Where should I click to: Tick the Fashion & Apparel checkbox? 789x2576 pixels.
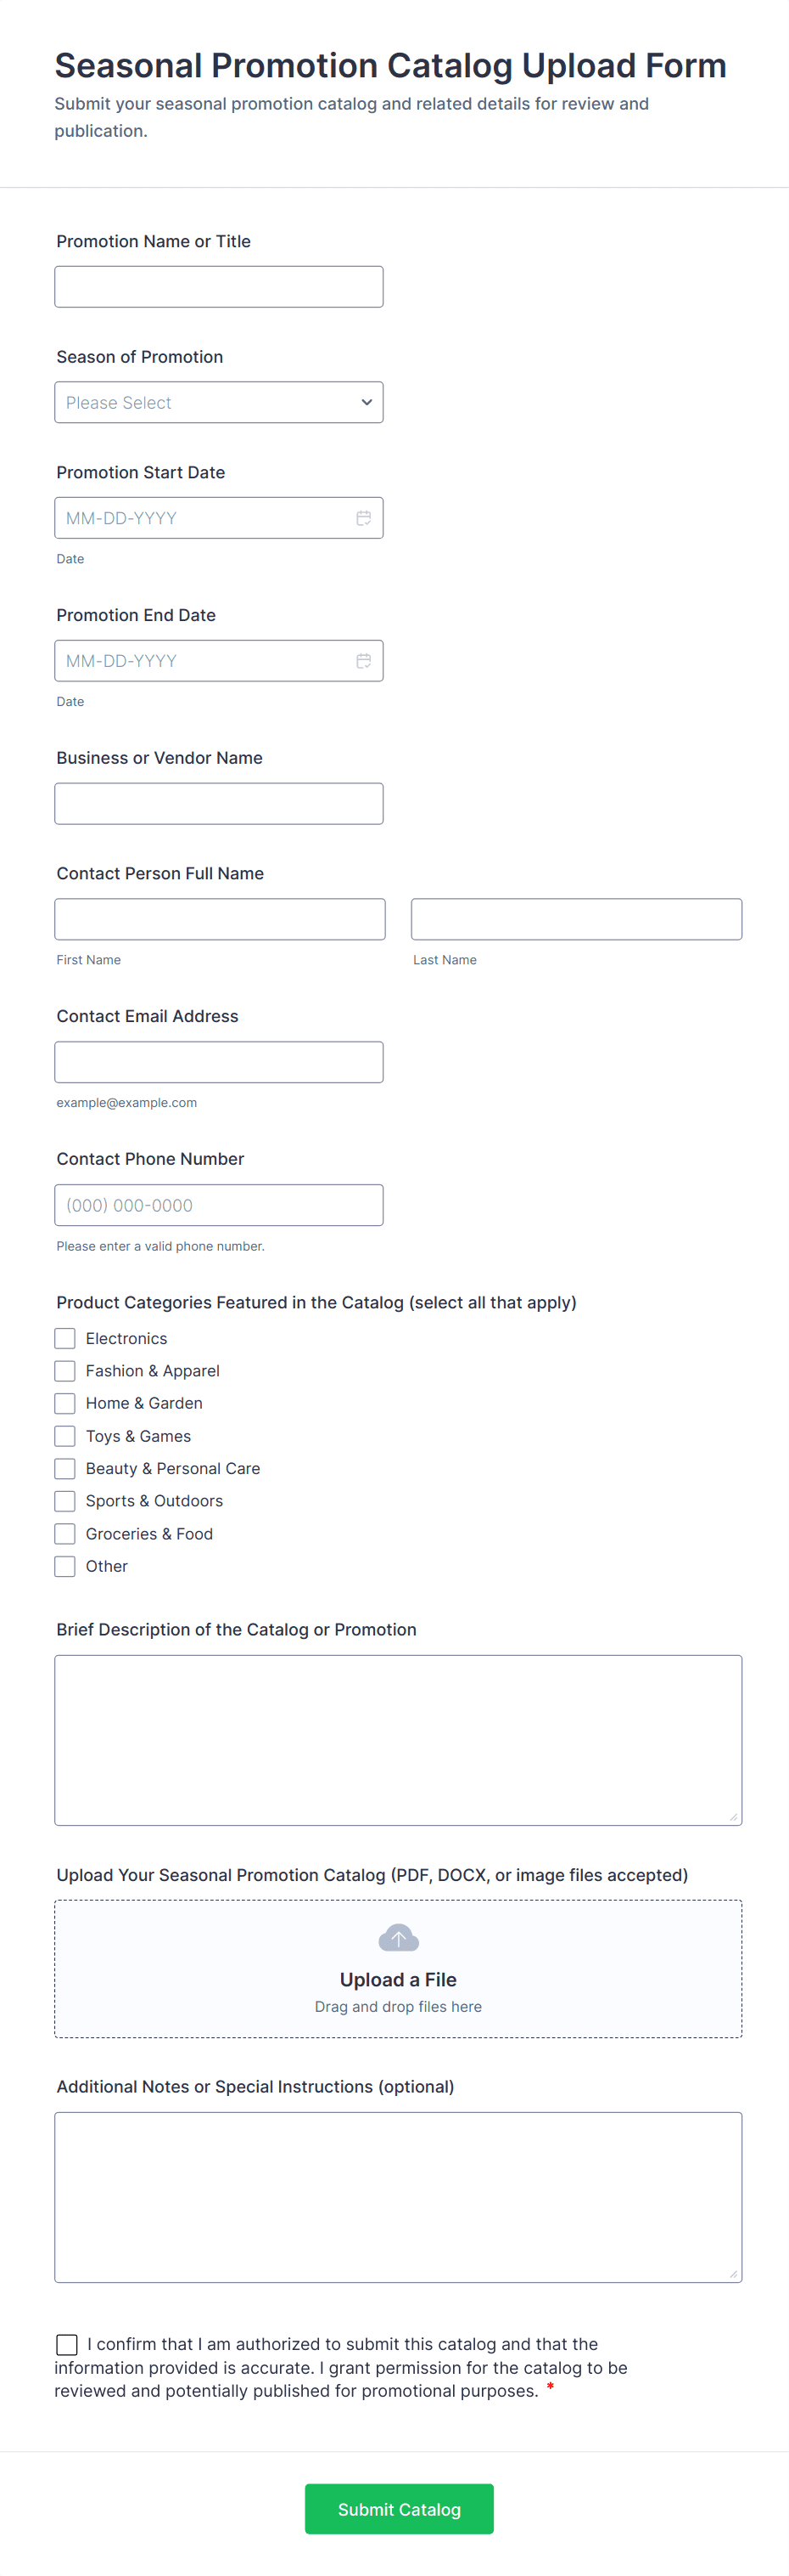coord(65,1371)
